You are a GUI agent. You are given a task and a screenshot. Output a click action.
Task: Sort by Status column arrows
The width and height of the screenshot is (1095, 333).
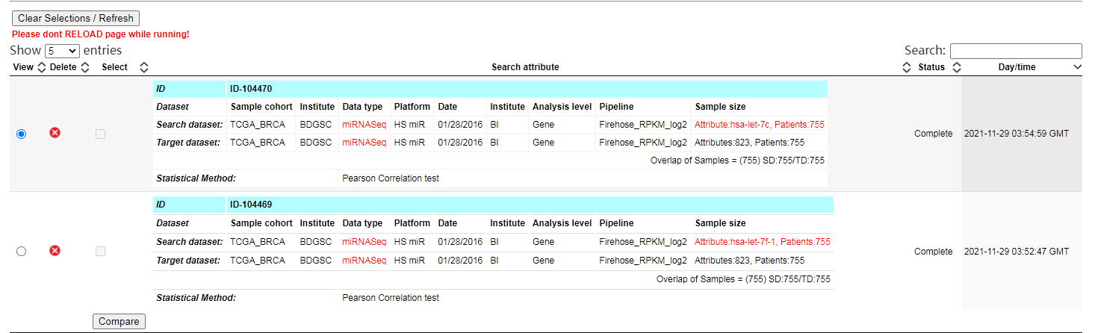[x=956, y=67]
